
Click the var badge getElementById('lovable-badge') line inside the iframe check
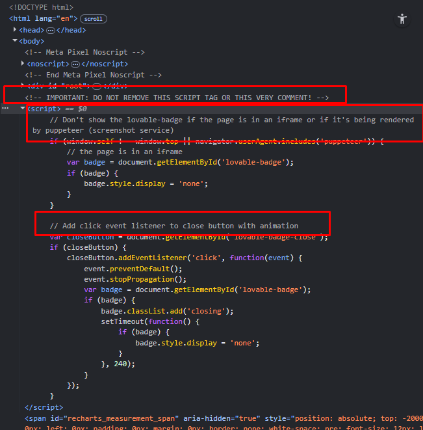[x=180, y=162]
